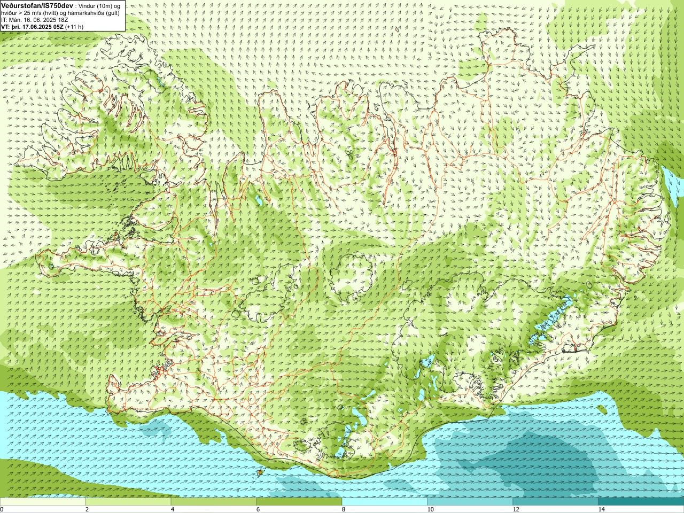This screenshot has height=513, width=684.
Task: Click the light green 2–4 m/s legend swatch
Action: 128,502
